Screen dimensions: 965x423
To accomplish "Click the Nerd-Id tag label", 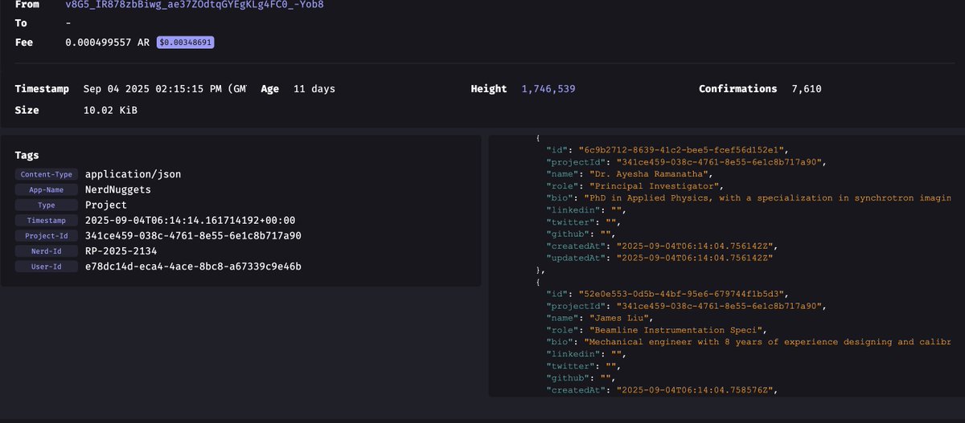I will tap(47, 251).
